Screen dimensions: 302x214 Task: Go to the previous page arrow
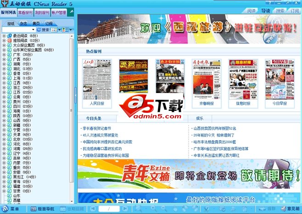point(93,209)
